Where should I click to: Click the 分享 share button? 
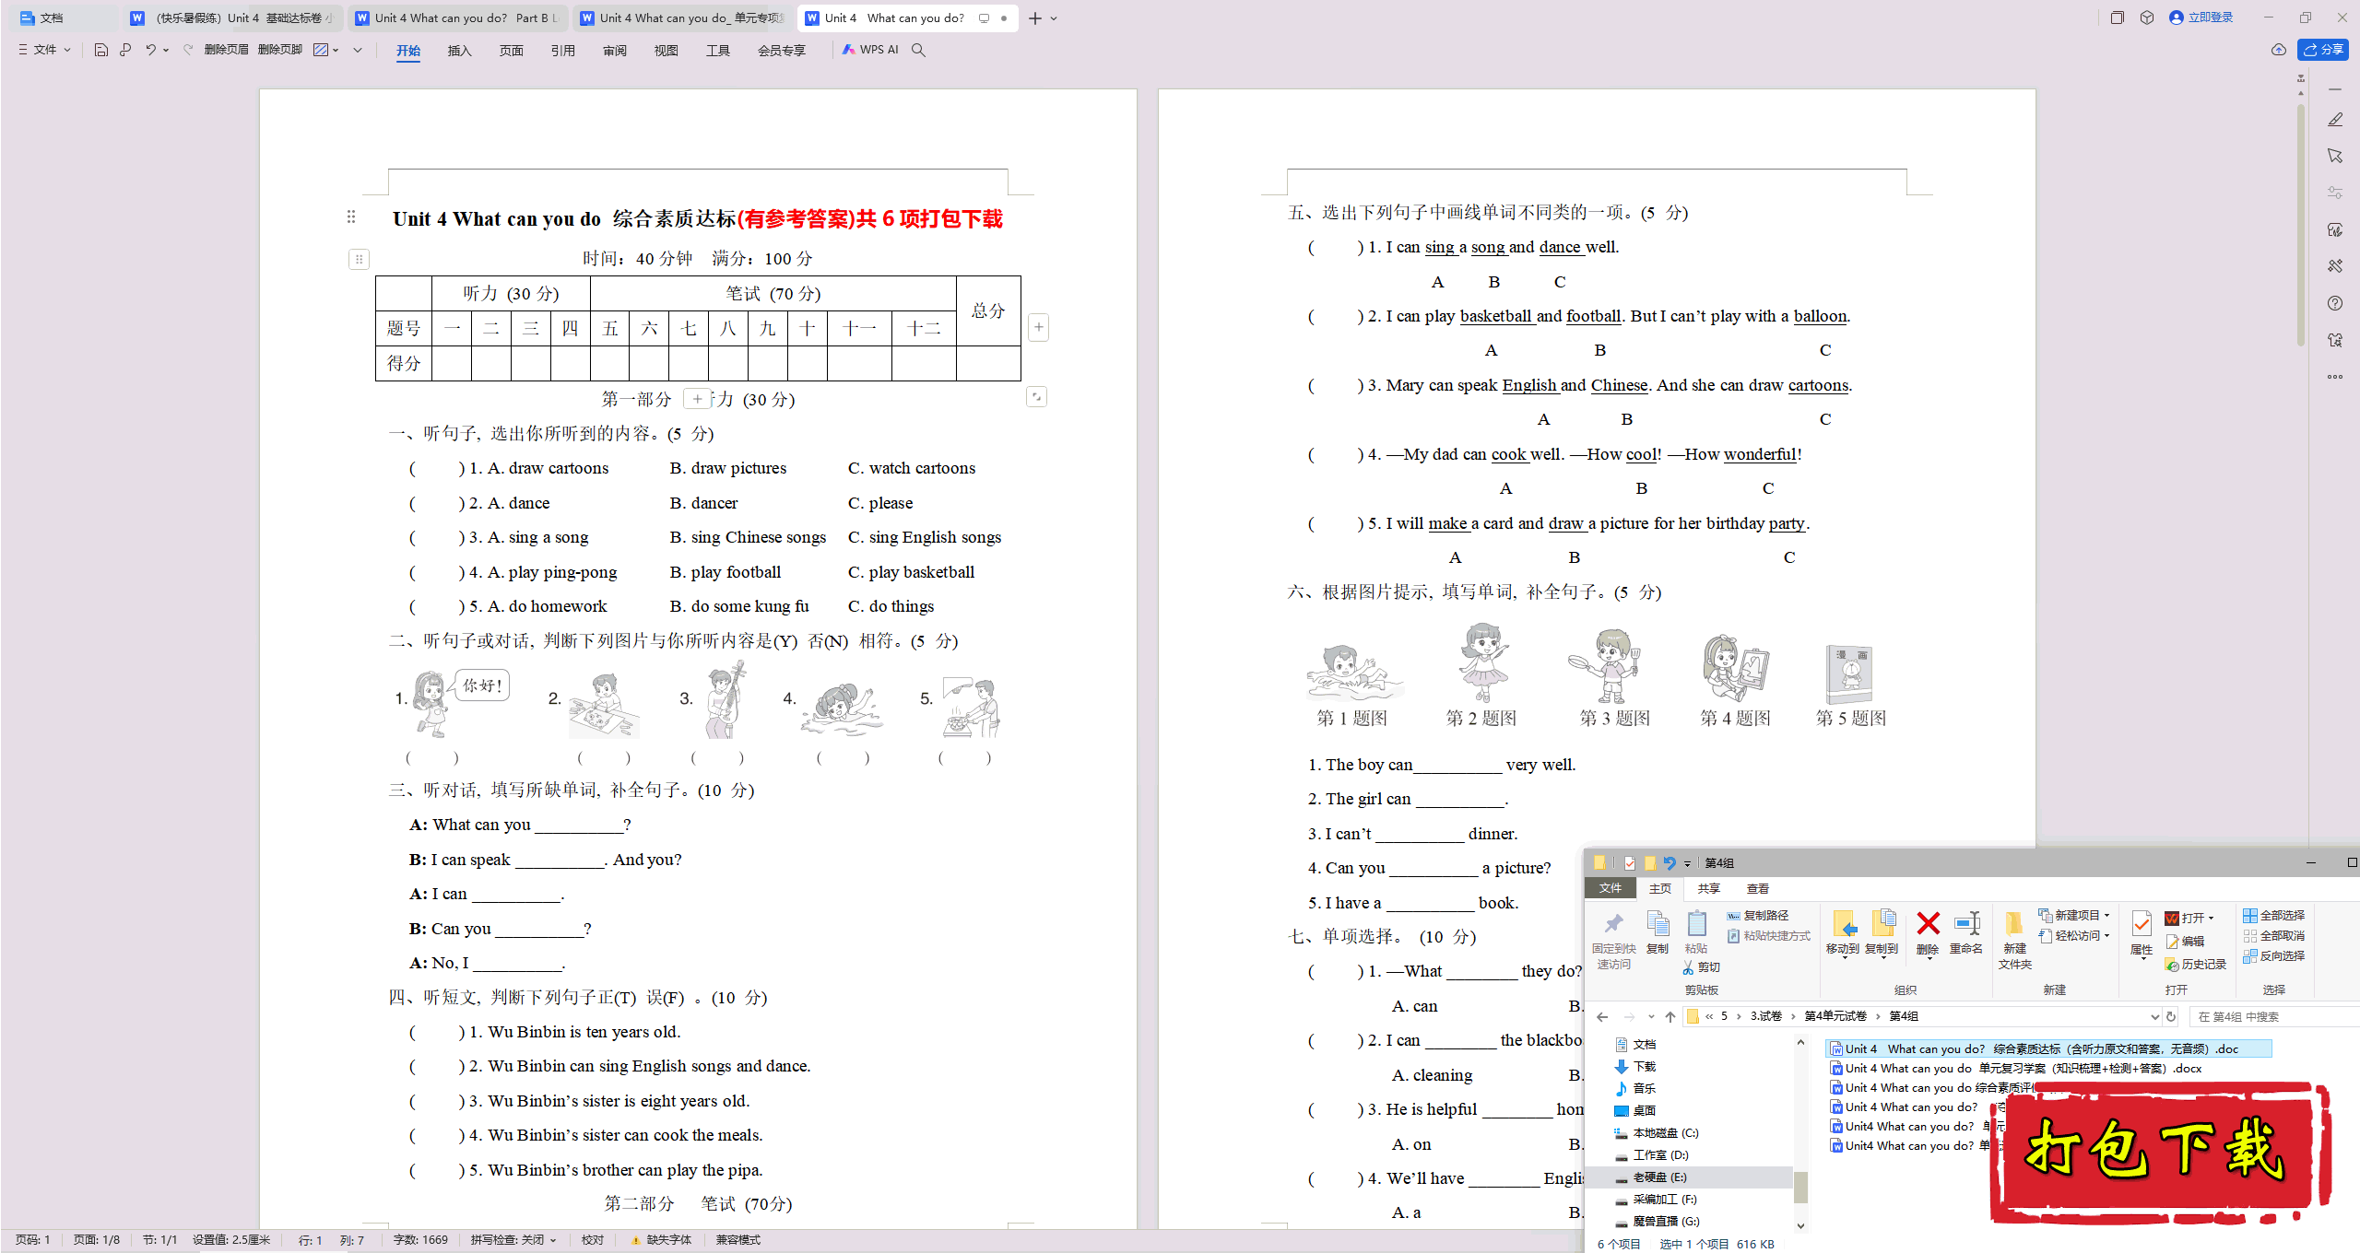pyautogui.click(x=2323, y=50)
